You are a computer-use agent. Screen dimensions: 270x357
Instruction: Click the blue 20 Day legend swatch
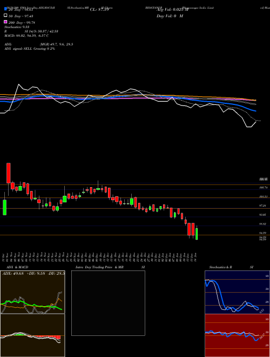(5, 9)
